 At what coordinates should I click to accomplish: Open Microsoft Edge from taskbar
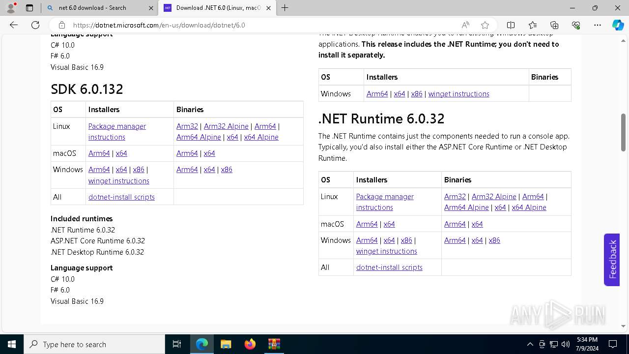tap(202, 344)
